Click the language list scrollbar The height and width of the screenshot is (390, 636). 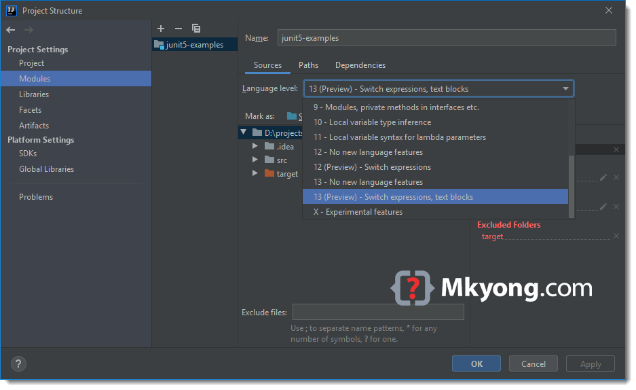point(572,186)
